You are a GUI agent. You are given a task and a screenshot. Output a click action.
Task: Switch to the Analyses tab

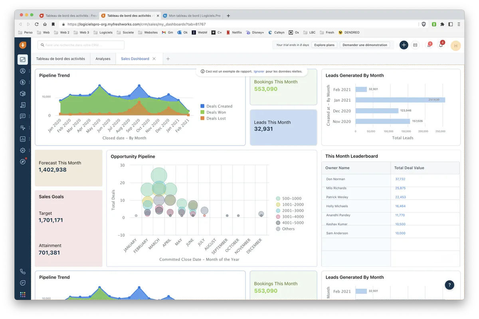tap(103, 59)
